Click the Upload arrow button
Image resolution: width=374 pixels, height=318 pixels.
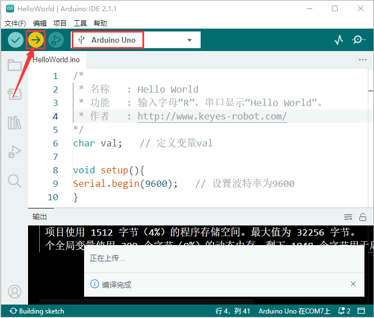pyautogui.click(x=36, y=40)
